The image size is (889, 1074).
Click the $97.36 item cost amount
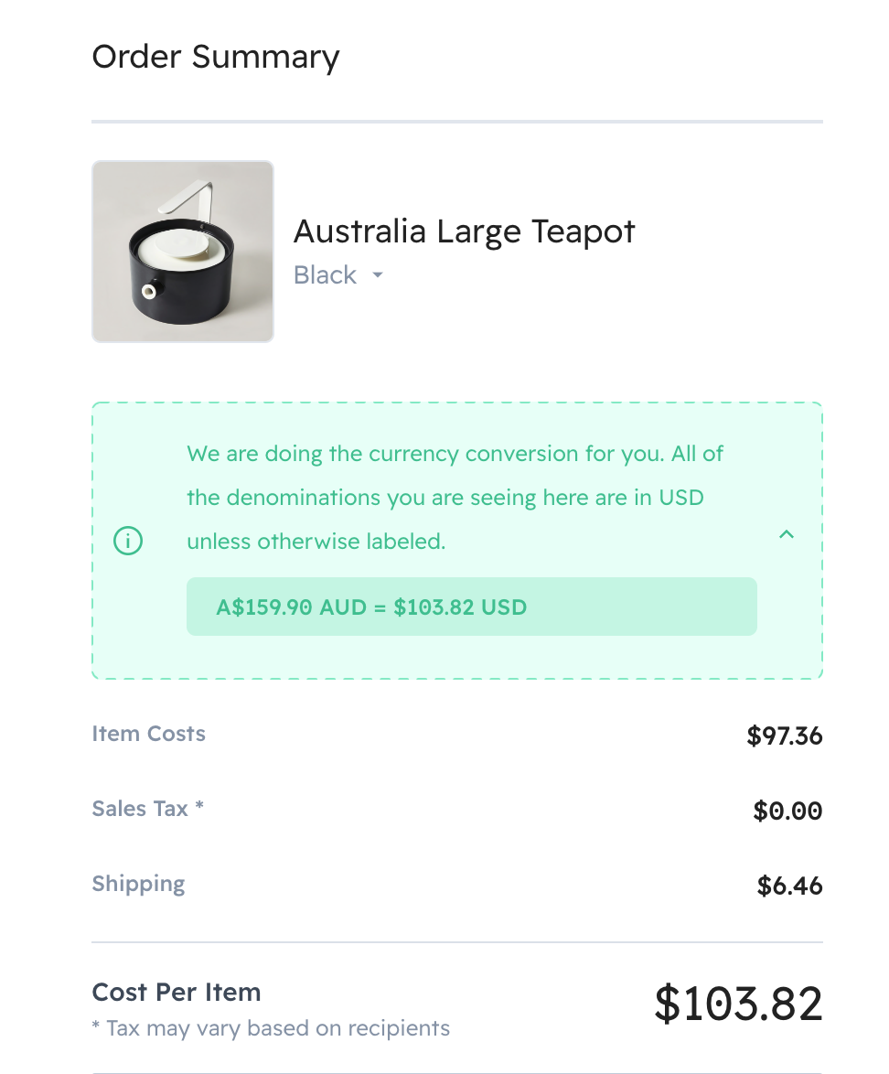[x=784, y=736]
